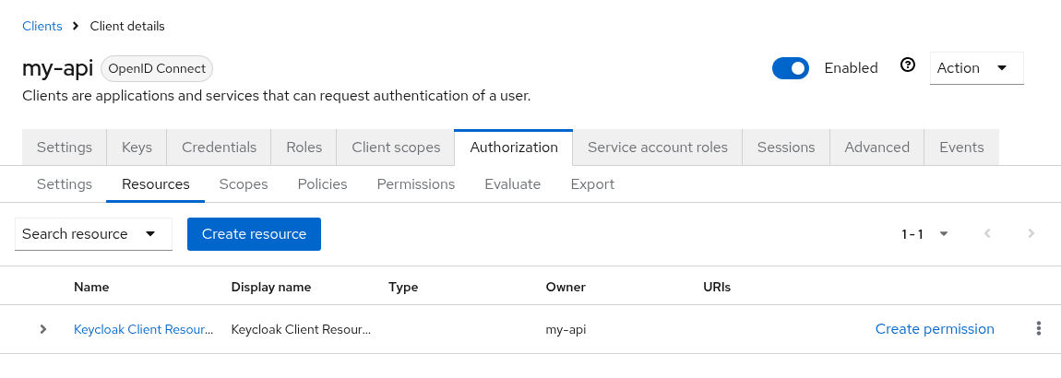Open the help question mark icon
Image resolution: width=1061 pixels, height=378 pixels.
(908, 65)
